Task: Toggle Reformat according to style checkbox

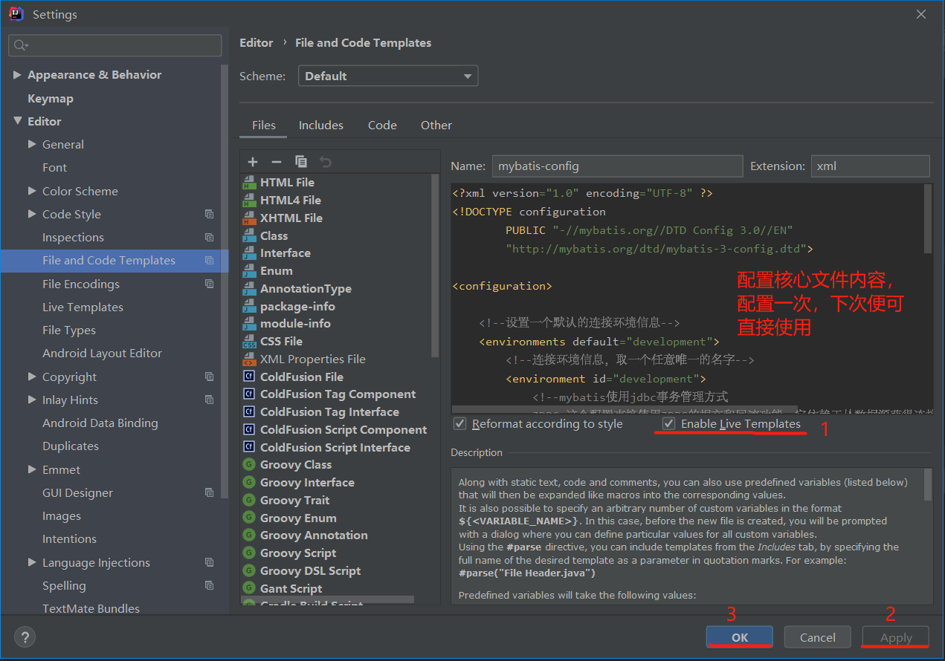Action: pos(459,424)
